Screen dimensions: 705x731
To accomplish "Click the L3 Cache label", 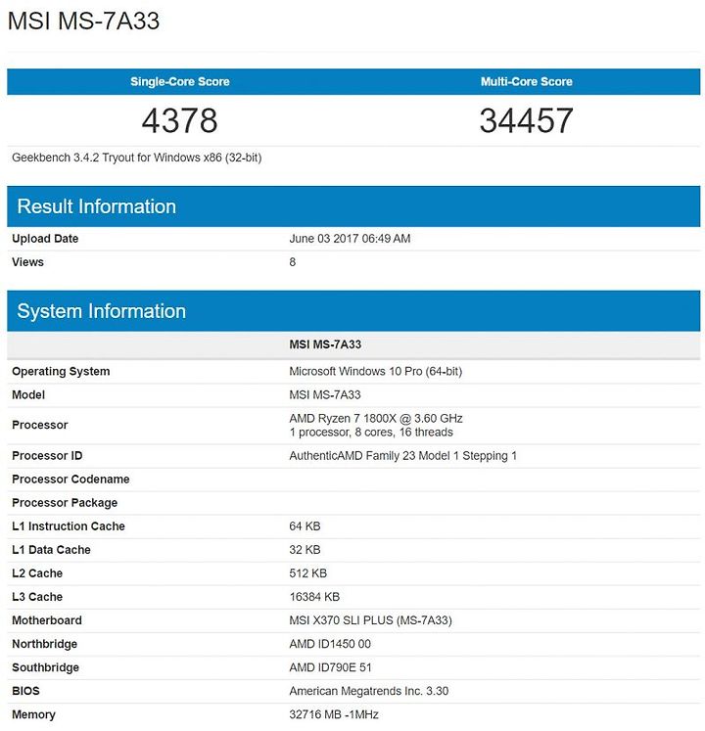I will coord(37,597).
